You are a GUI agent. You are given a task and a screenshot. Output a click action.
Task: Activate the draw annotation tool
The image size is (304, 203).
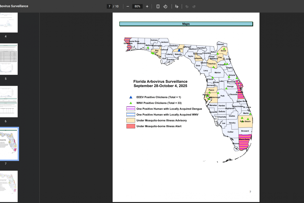tap(177, 6)
